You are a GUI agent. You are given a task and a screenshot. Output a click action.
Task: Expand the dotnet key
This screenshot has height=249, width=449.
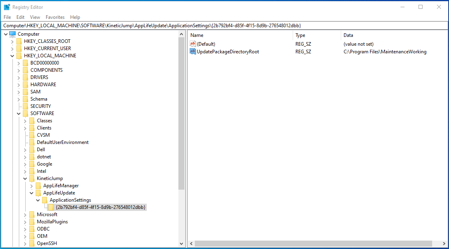point(25,157)
